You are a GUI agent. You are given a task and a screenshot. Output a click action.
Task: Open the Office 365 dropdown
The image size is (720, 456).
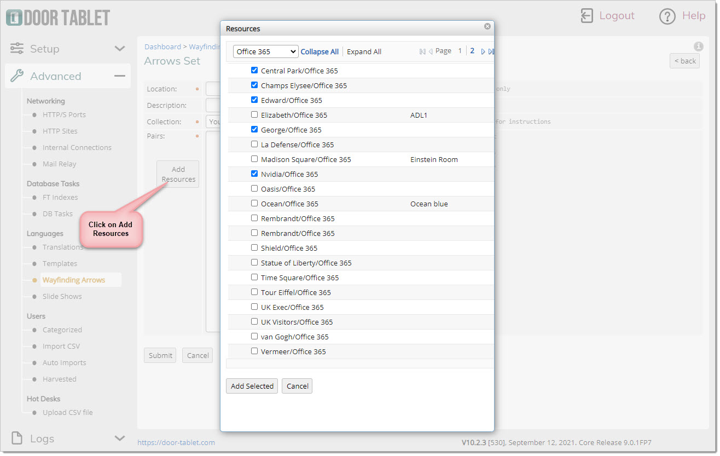265,51
